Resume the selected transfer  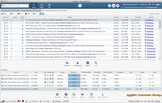(x=57, y=95)
